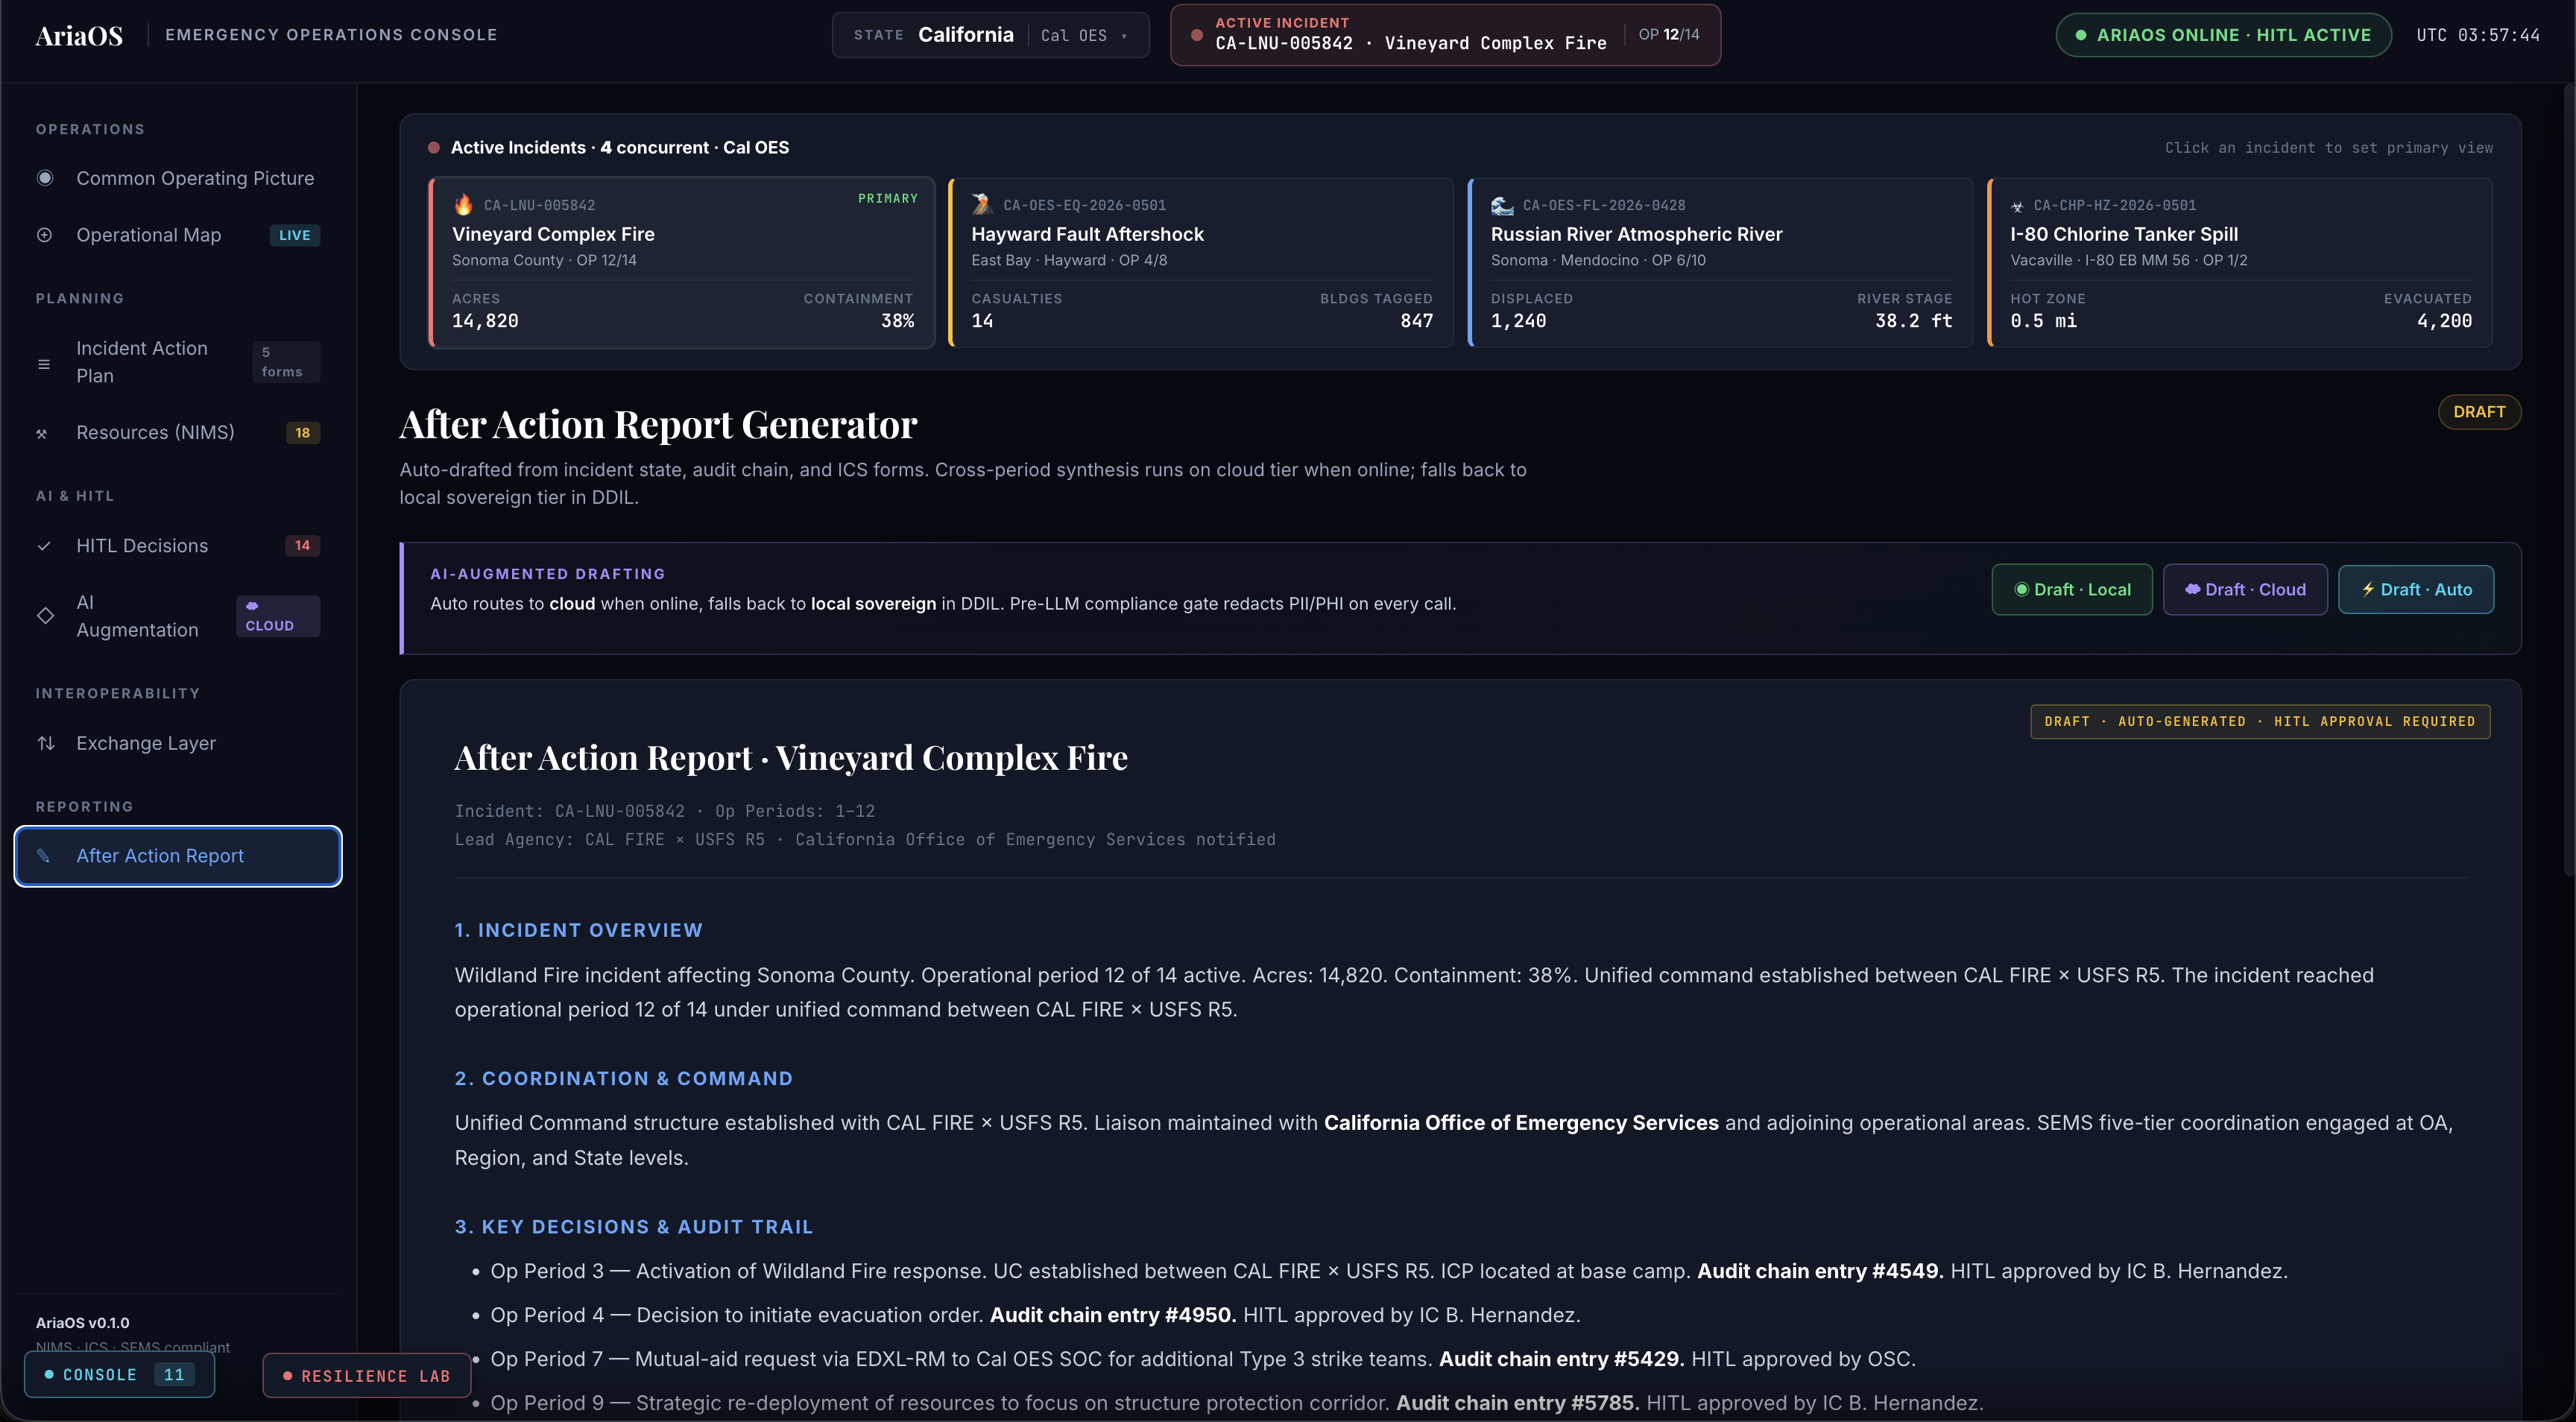Click the fire icon on Vineyard Complex card
Viewport: 2576px width, 1422px height.
463,205
